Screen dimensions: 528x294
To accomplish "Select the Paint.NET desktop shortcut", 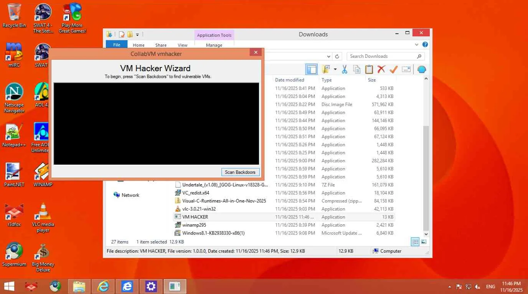I will (14, 175).
